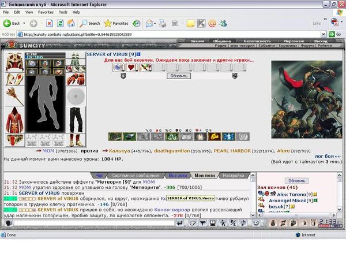Switch to the Все логи tab

(x=178, y=175)
